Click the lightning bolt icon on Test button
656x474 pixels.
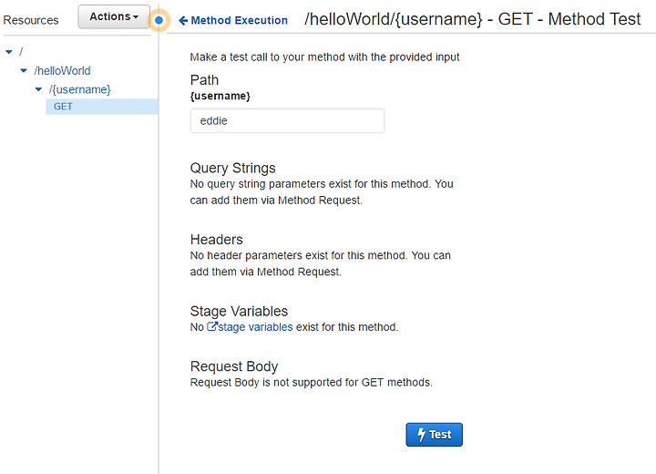(421, 435)
